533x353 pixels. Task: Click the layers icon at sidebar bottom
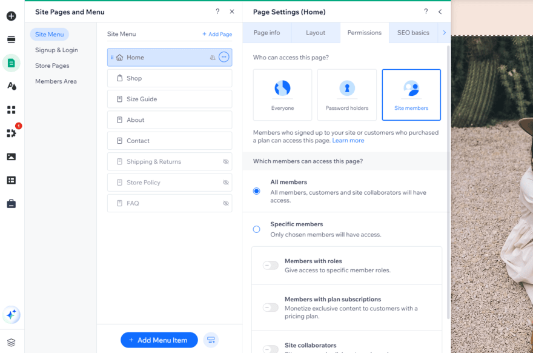click(11, 341)
